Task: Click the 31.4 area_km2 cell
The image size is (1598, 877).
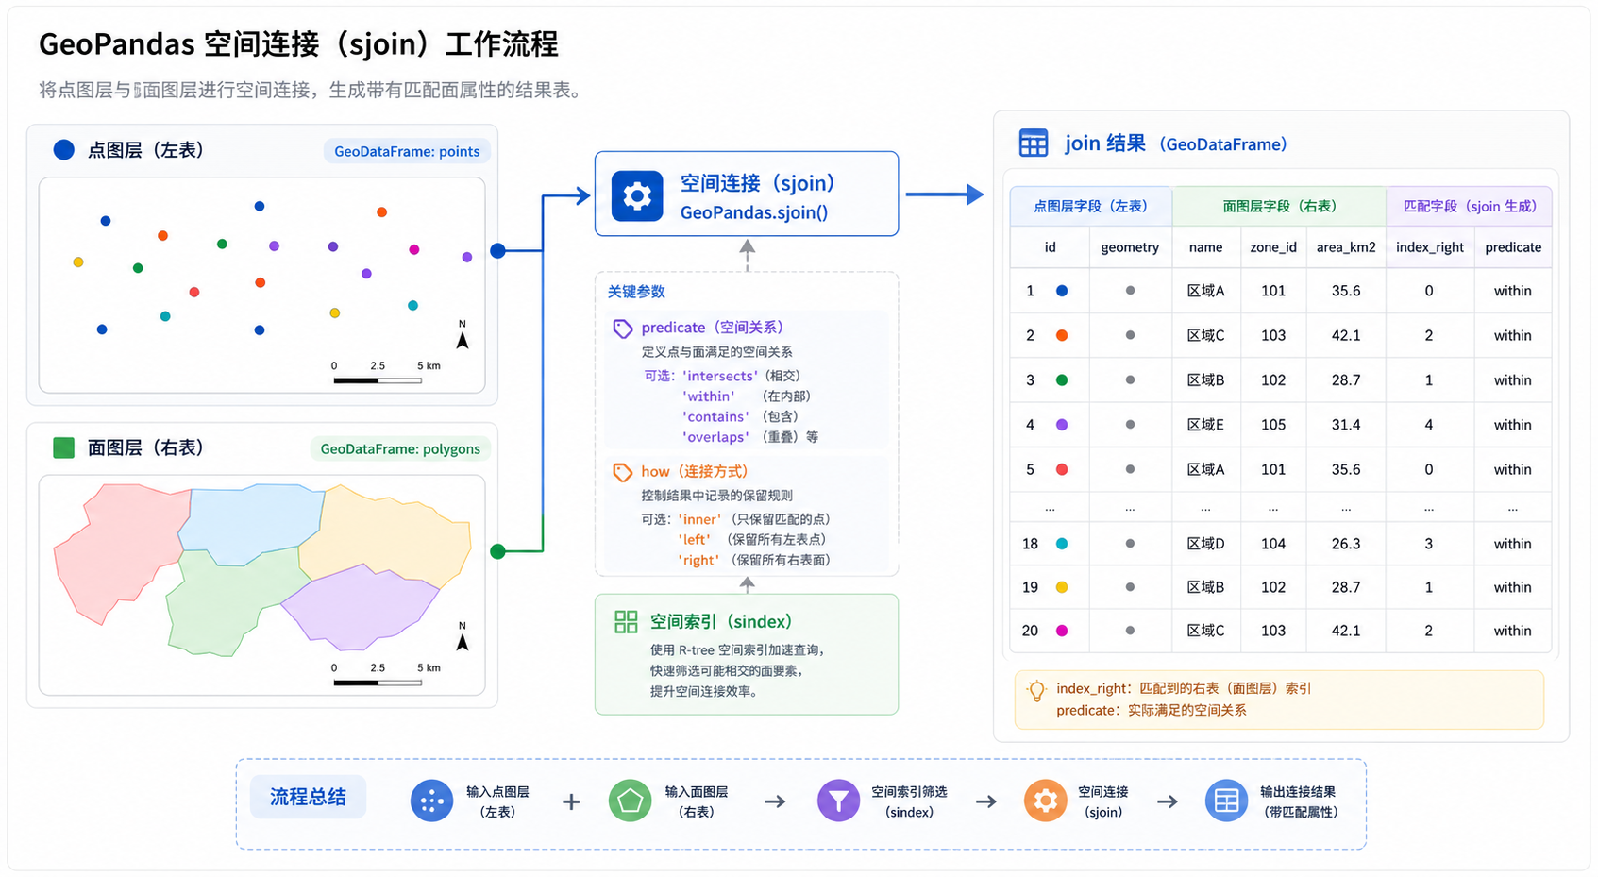Action: (1346, 425)
